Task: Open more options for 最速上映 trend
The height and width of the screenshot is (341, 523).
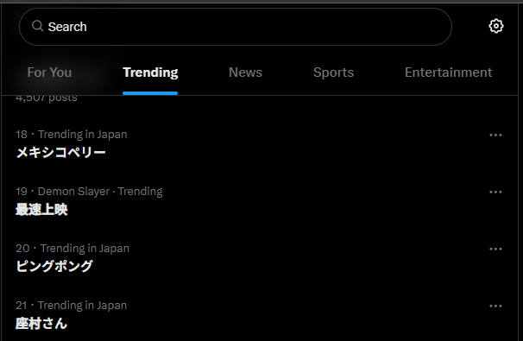Action: click(495, 193)
